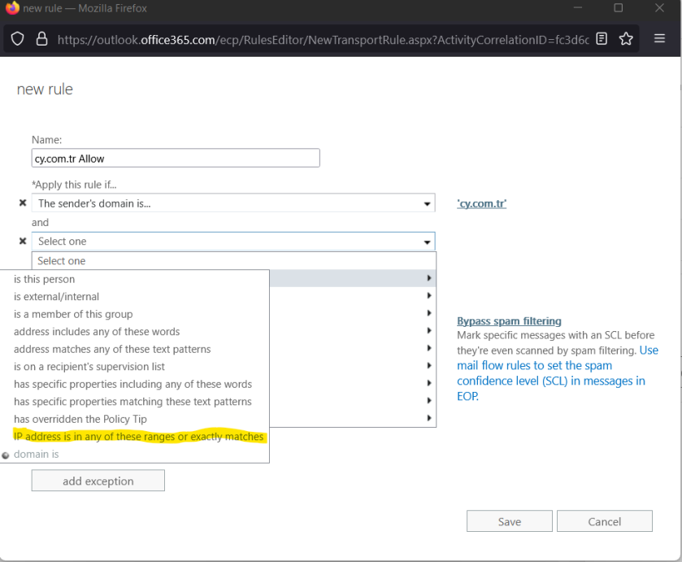
Task: Remove the sender's domain condition with X
Action: coord(23,203)
